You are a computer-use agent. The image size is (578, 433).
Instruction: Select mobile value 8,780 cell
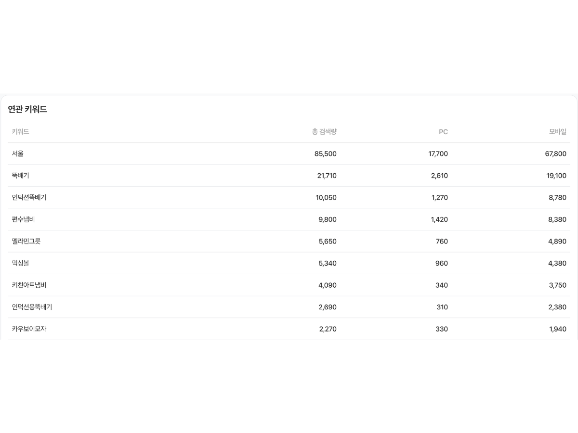click(557, 198)
